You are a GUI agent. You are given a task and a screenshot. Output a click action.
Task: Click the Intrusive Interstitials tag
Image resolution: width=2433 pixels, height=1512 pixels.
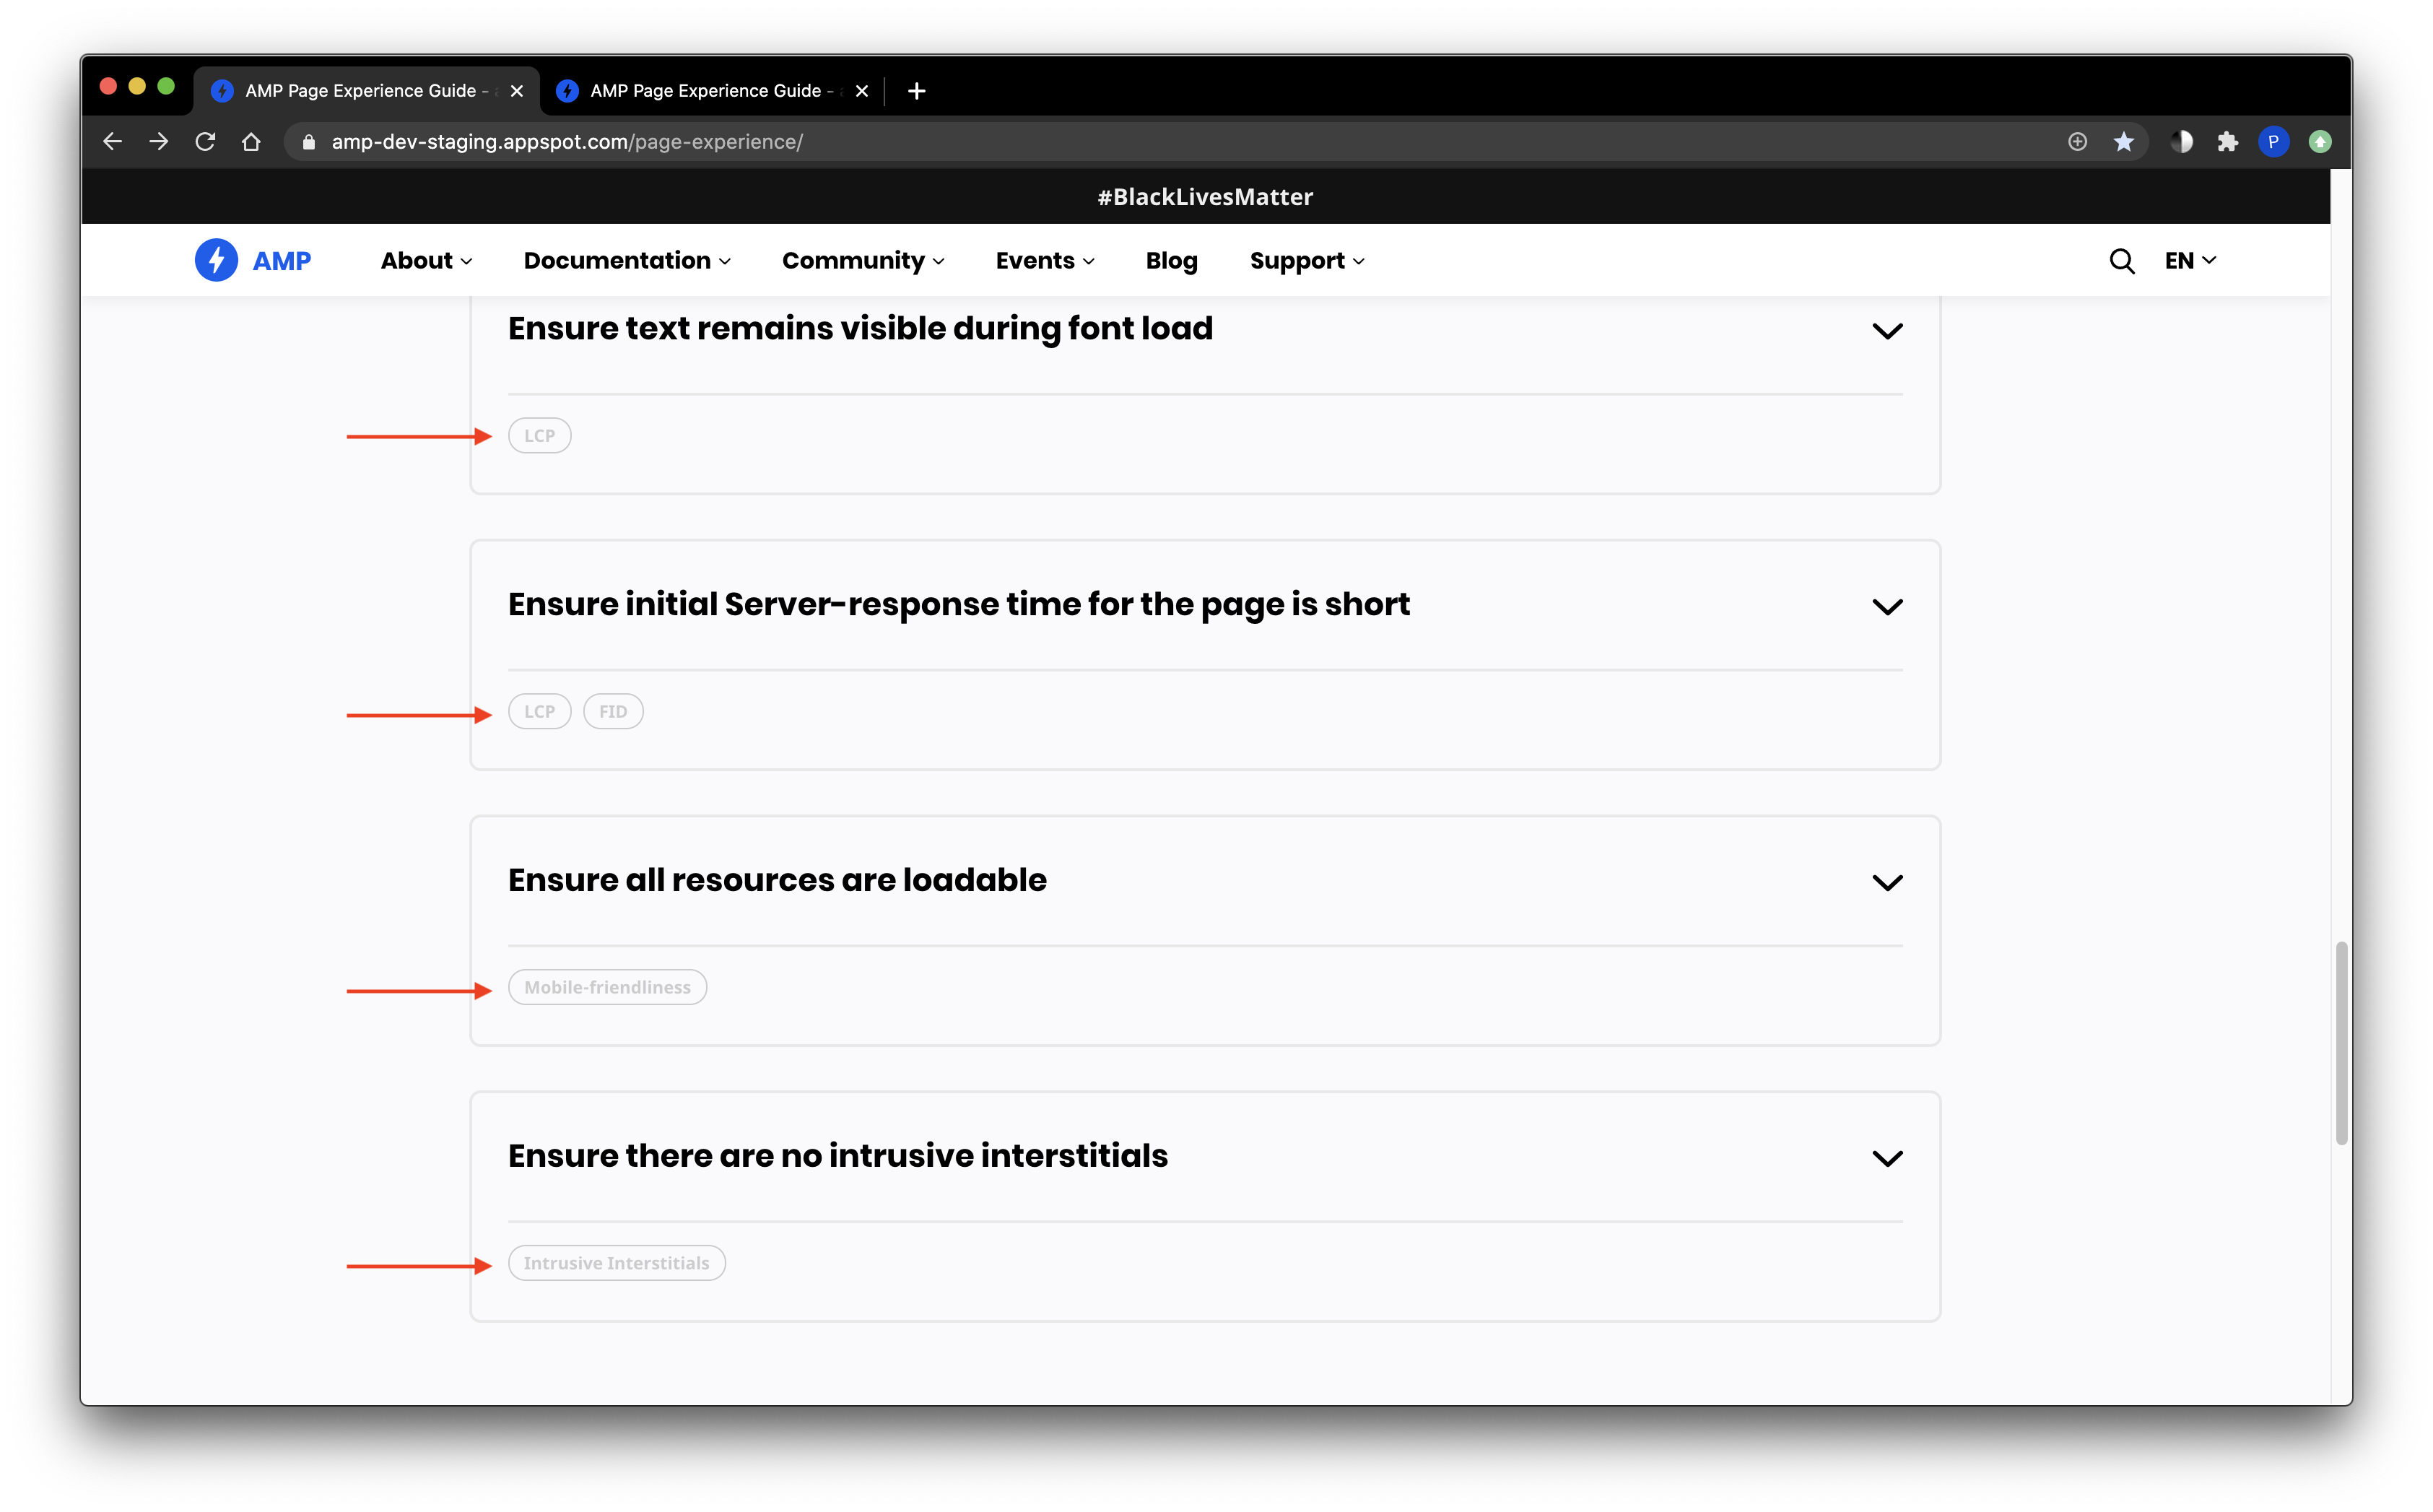click(x=616, y=1263)
